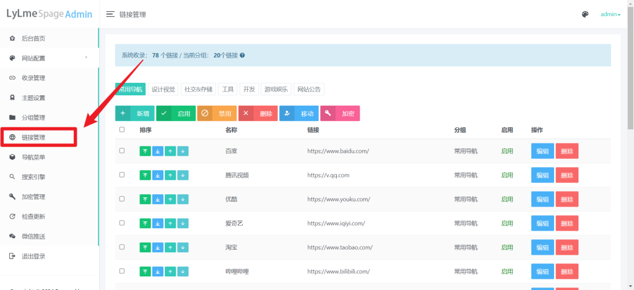Click the green 启用 bulk action button
The height and width of the screenshot is (290, 634).
(x=175, y=114)
